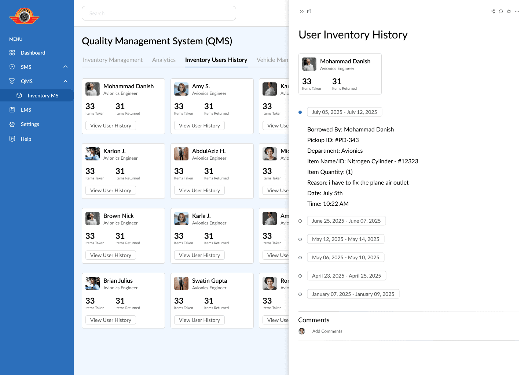528x375 pixels.
Task: Star this user history panel
Action: pyautogui.click(x=509, y=11)
